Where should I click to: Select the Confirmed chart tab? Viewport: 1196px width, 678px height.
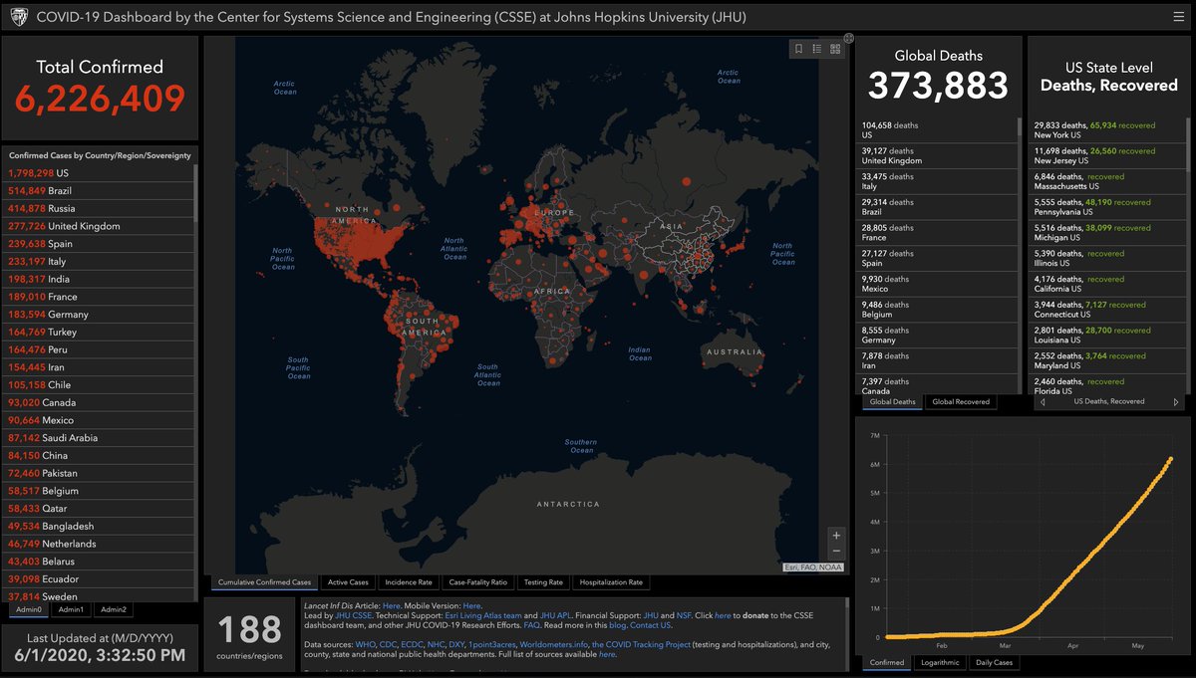coord(887,662)
